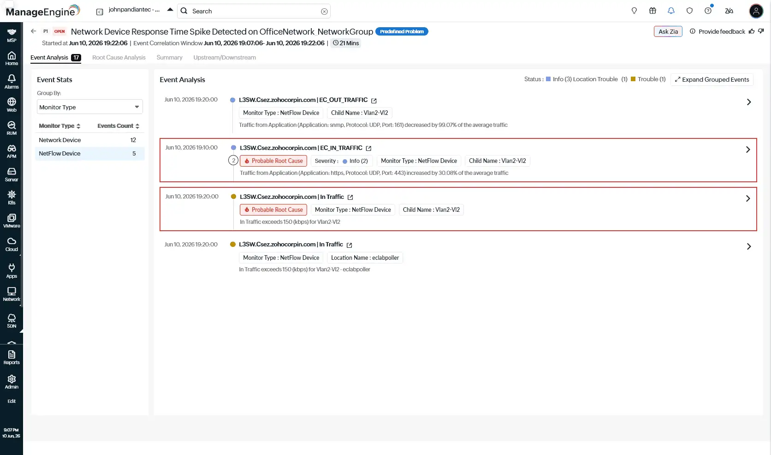Click Provide feedback link
The image size is (771, 455).
pos(722,31)
